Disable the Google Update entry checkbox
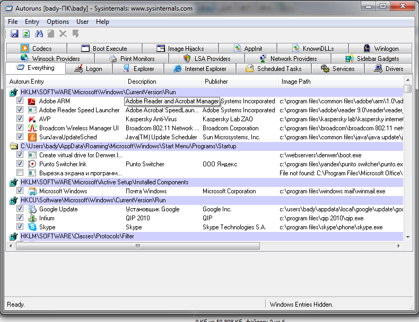 (20, 209)
